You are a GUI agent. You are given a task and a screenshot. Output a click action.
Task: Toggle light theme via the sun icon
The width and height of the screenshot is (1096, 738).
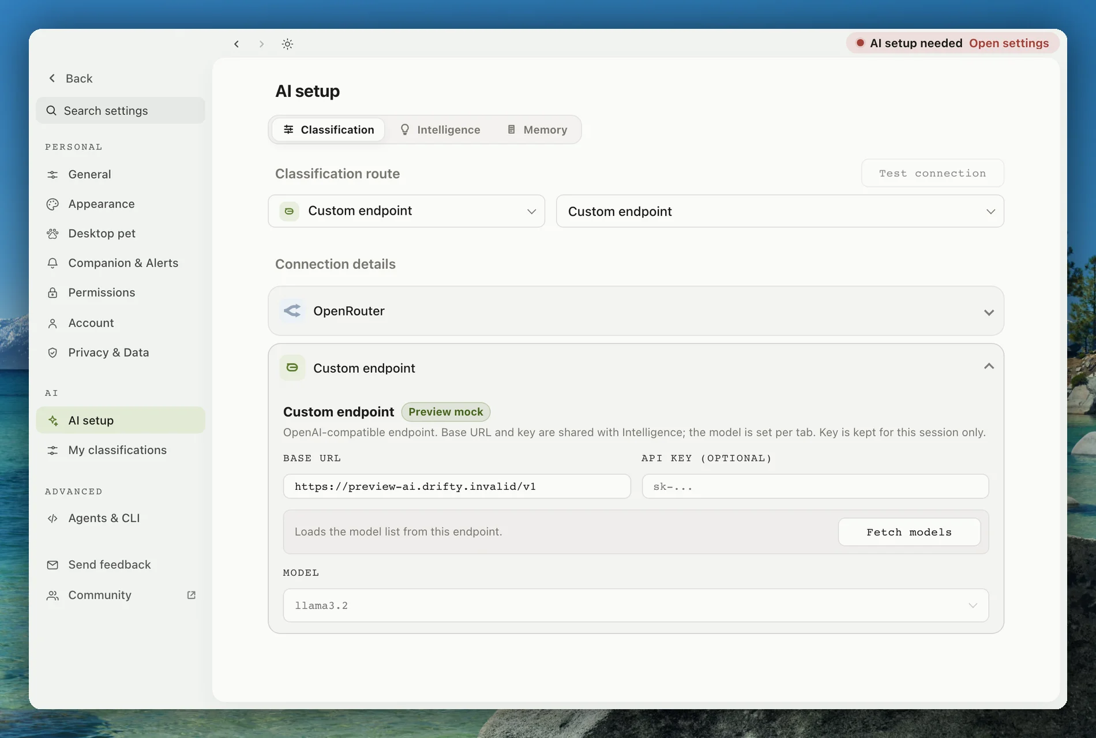[287, 44]
